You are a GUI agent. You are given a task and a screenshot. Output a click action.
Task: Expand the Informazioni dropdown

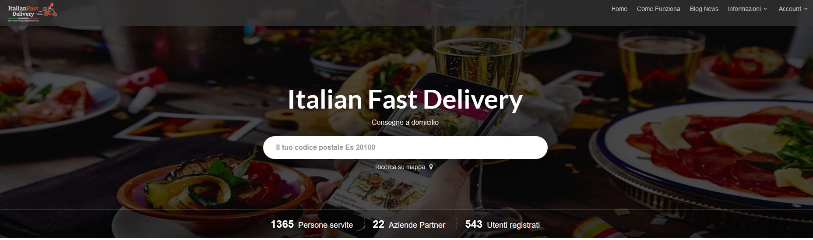(x=747, y=9)
